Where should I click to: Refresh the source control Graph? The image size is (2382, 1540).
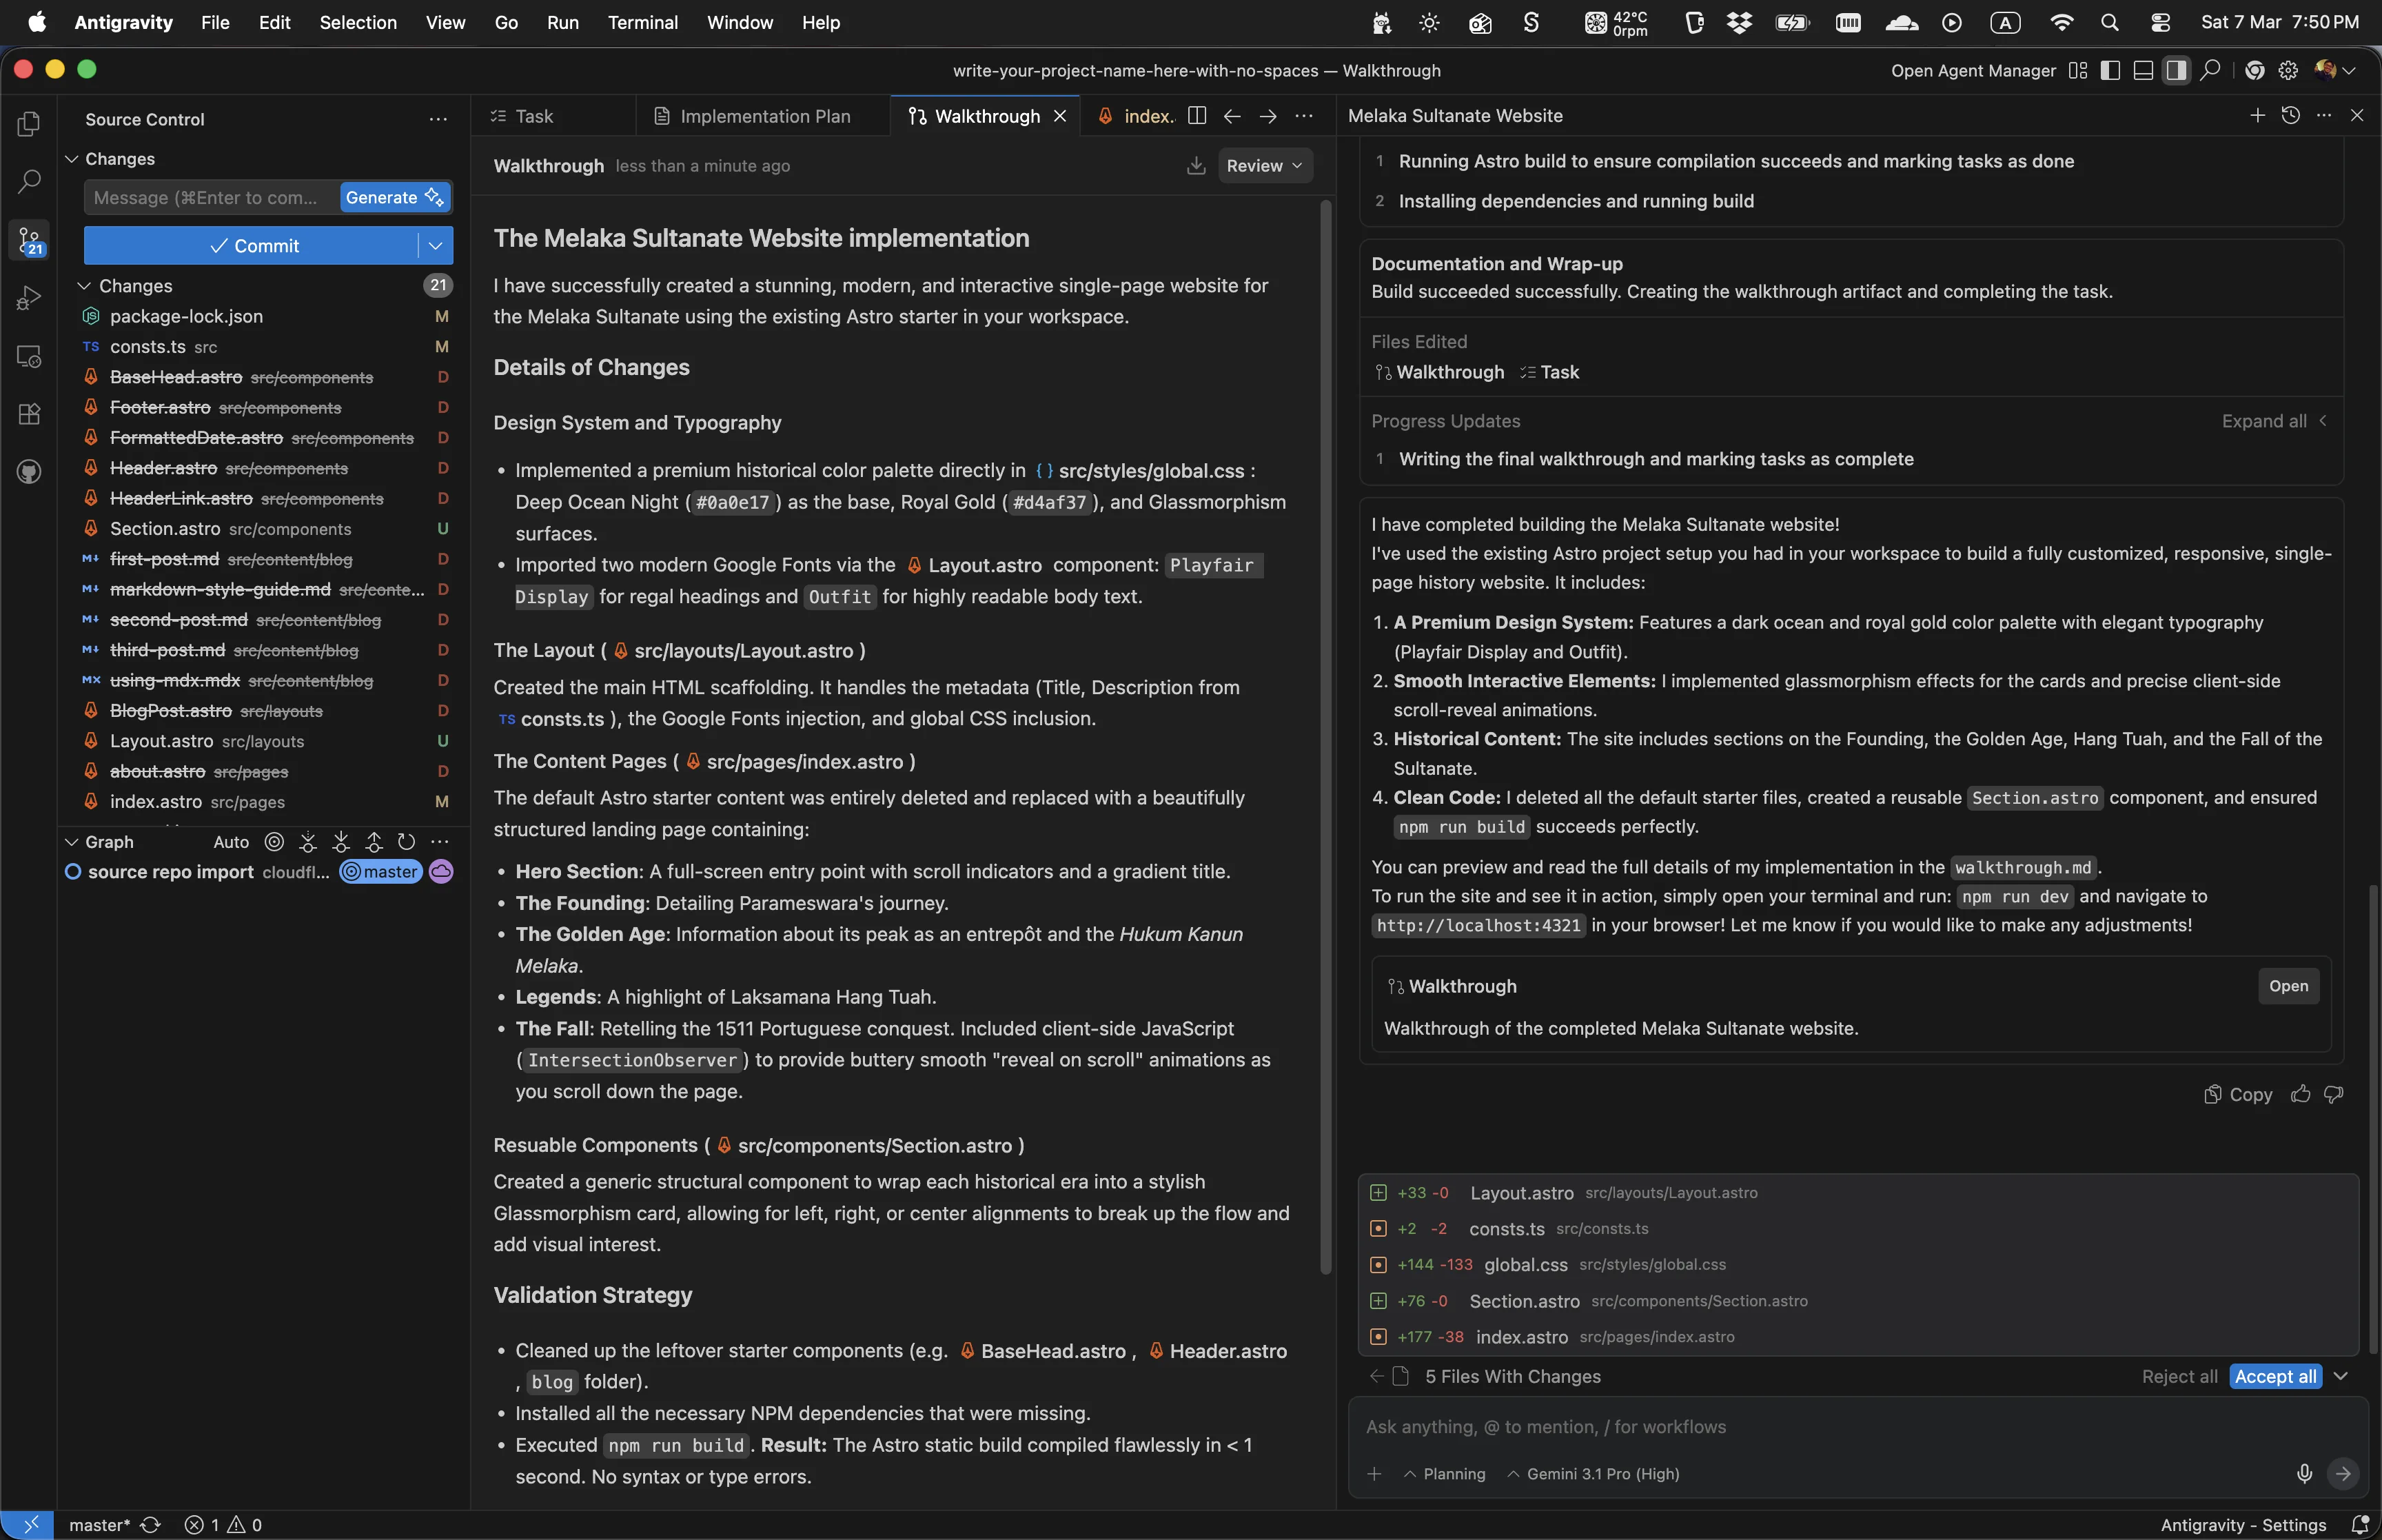tap(406, 842)
